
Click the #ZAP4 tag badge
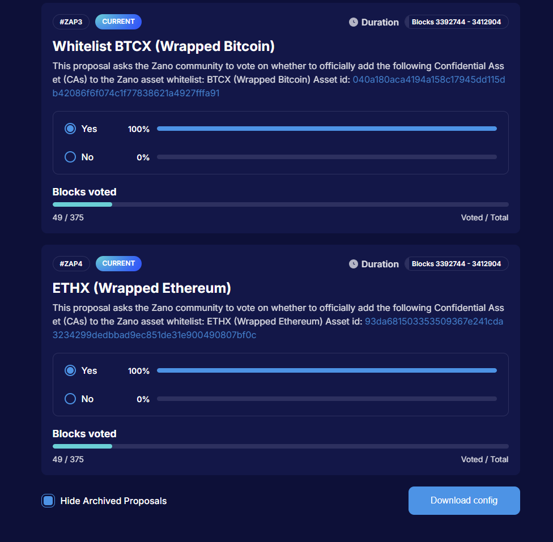click(71, 264)
